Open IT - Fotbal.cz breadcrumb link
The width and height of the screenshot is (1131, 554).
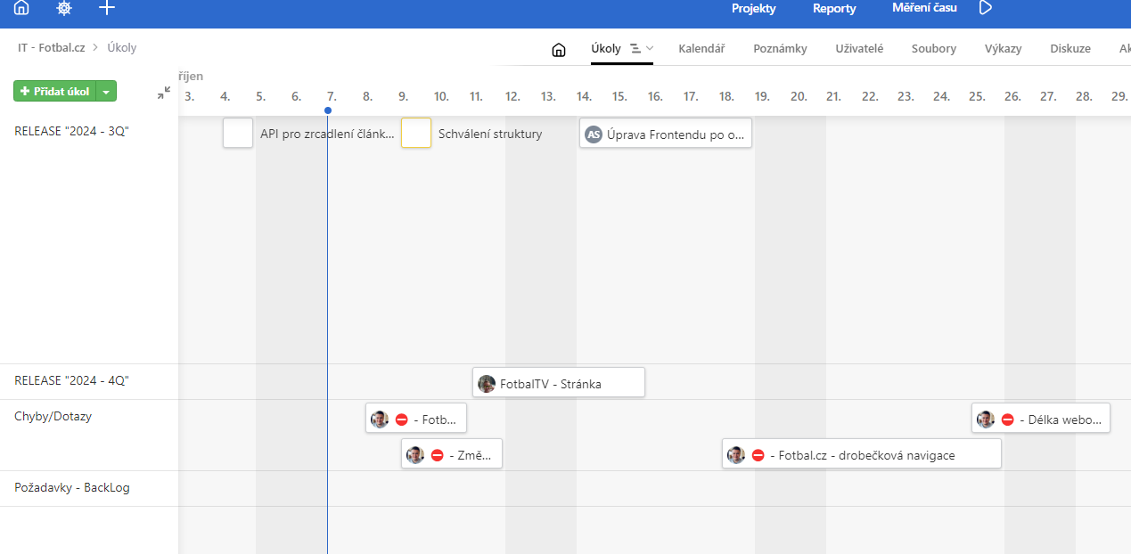pyautogui.click(x=52, y=48)
